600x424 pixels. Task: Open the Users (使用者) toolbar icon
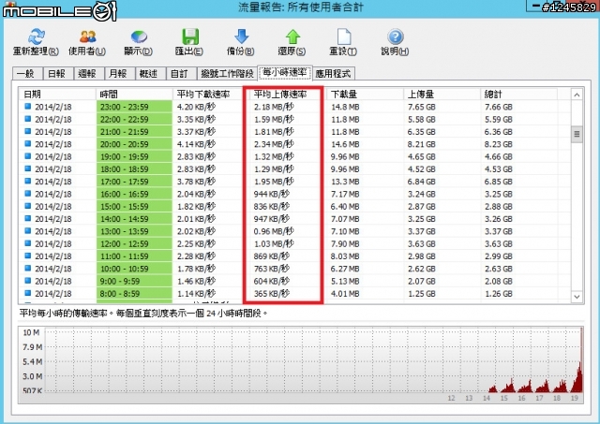pos(87,37)
